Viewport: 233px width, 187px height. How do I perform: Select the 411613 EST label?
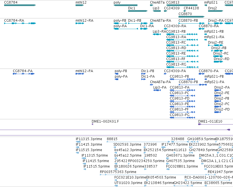click(x=180, y=150)
